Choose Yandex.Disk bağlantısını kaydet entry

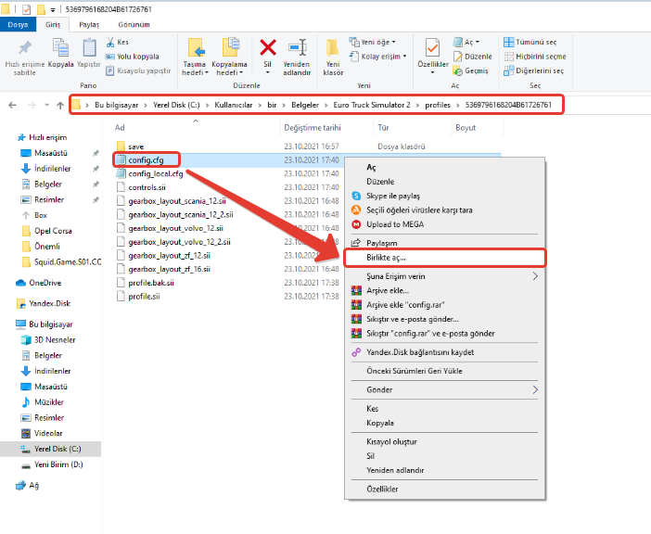tap(444, 352)
